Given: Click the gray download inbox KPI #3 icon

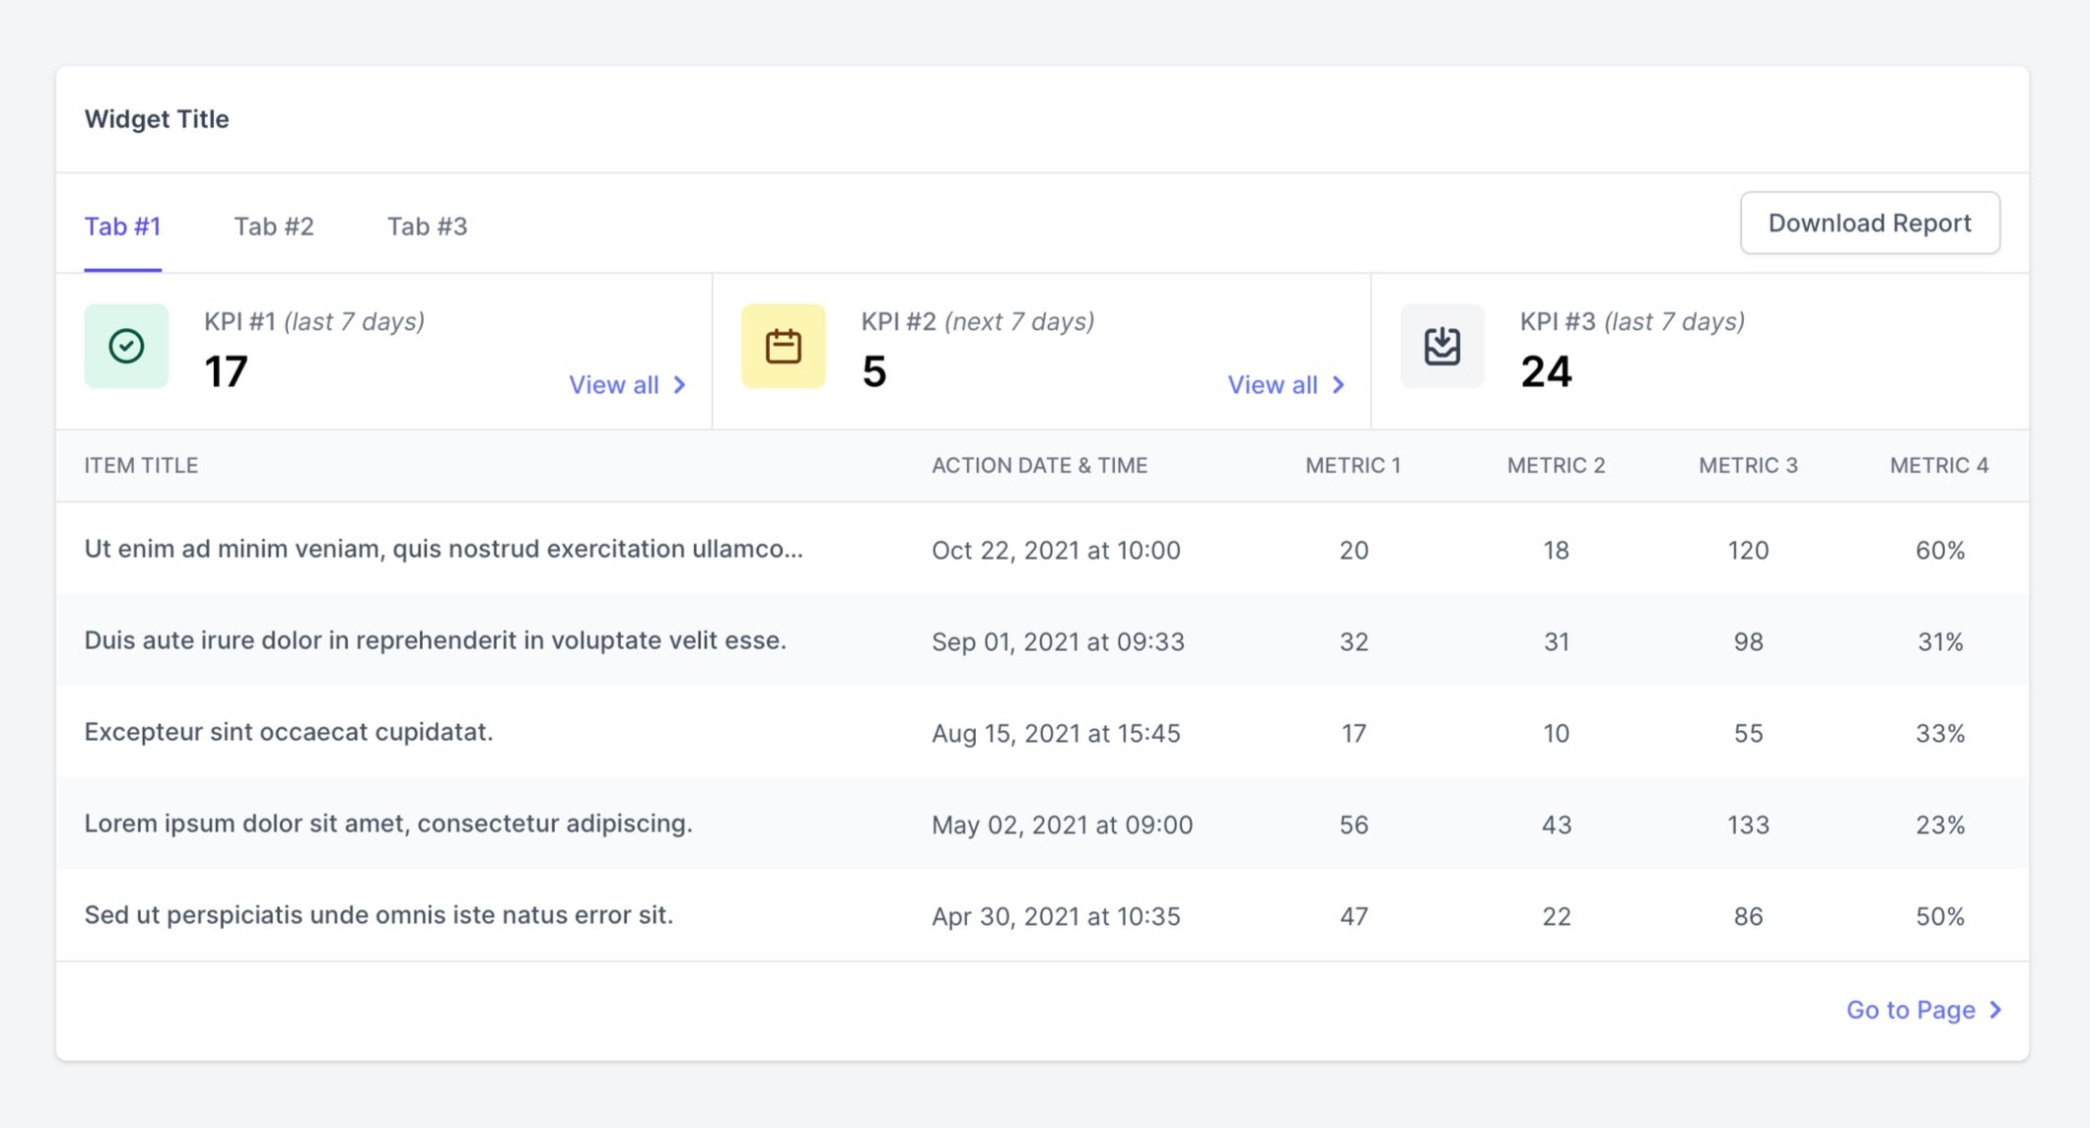Looking at the screenshot, I should point(1441,346).
